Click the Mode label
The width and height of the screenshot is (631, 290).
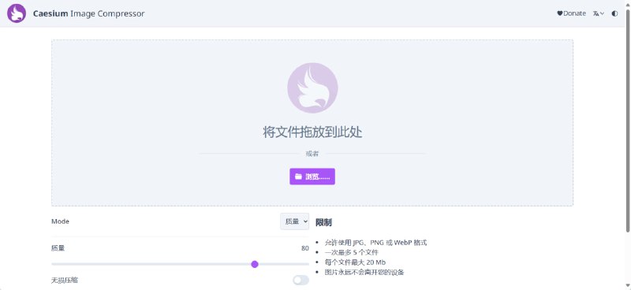coord(61,221)
